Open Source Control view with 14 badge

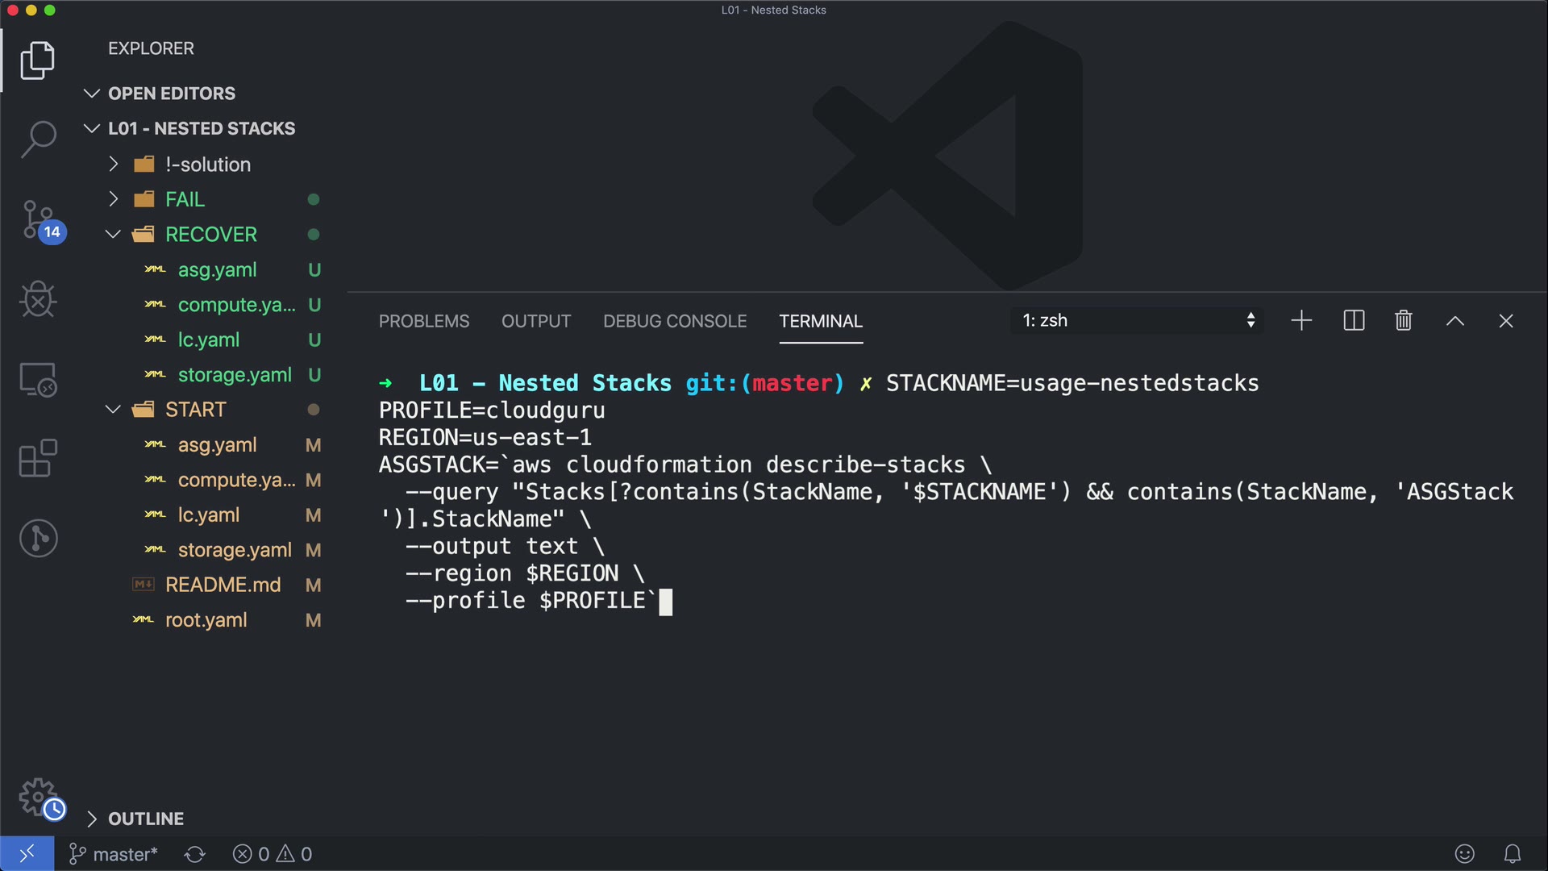39,219
